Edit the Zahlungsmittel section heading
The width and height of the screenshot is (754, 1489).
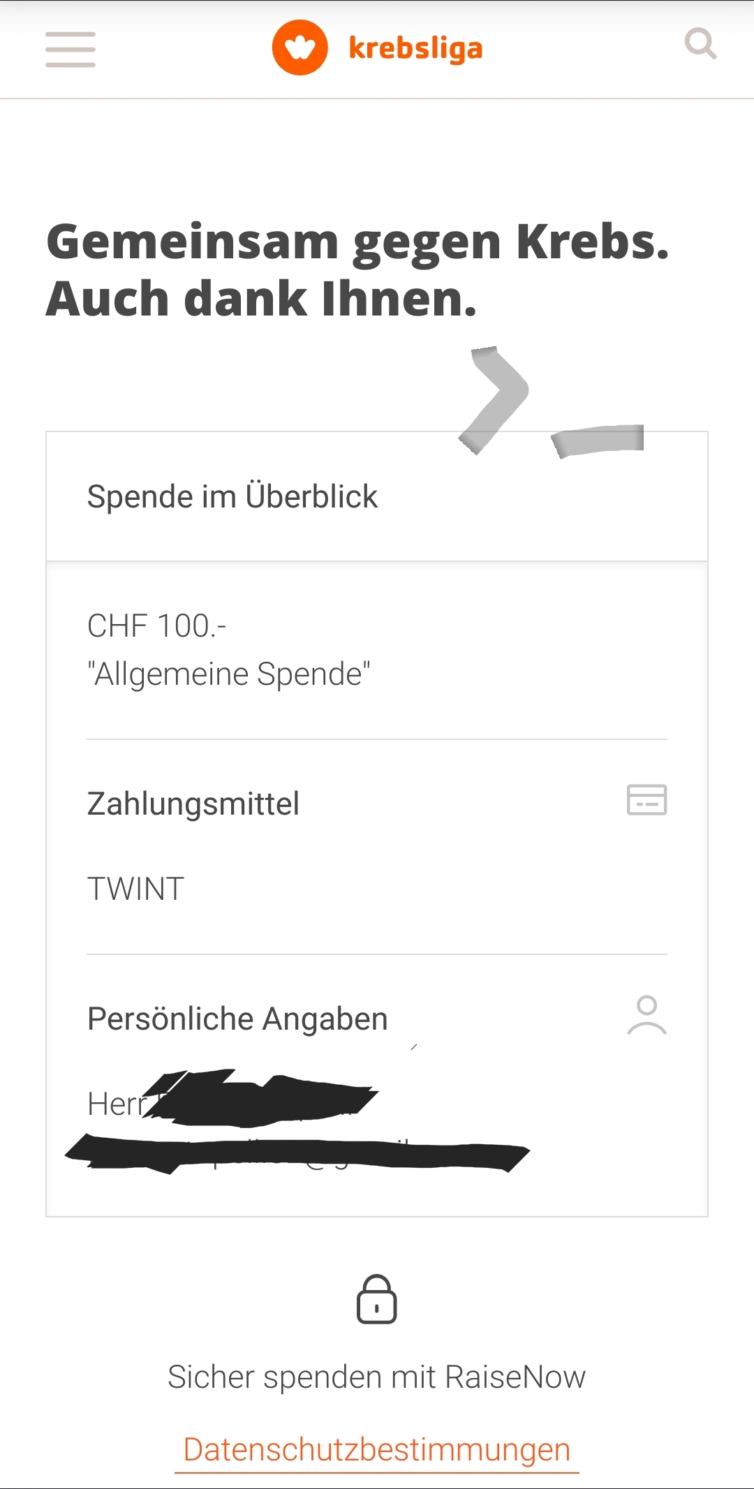(193, 803)
